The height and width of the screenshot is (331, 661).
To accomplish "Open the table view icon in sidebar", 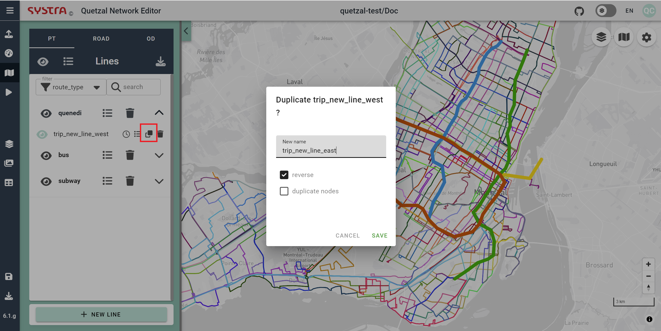I will coord(9,183).
